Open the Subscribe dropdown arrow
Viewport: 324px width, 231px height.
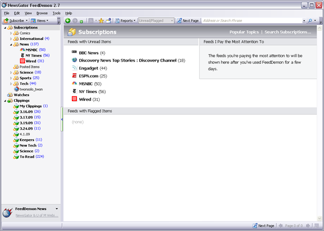(26, 21)
